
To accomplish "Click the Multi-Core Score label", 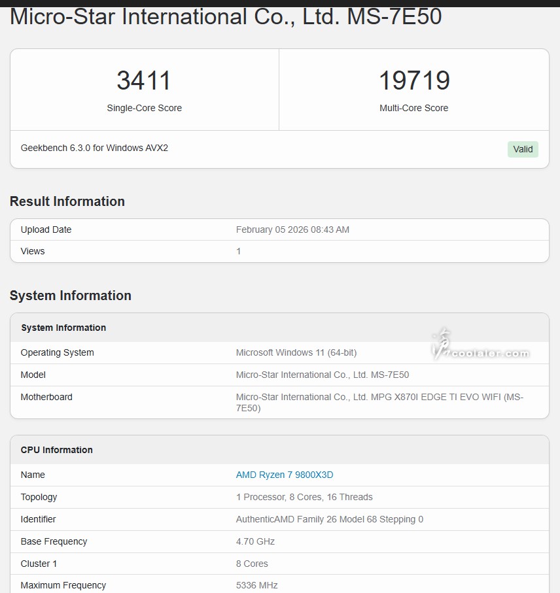I will click(414, 108).
